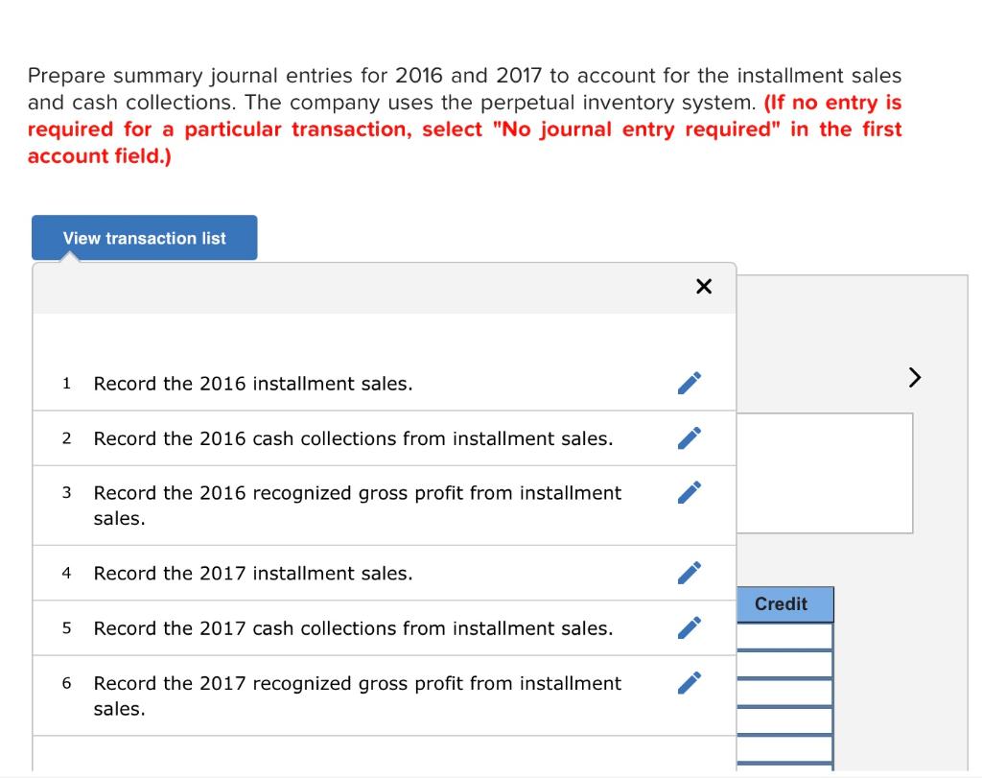
Task: Edit the 2017 cash collections transaction
Action: click(x=689, y=627)
